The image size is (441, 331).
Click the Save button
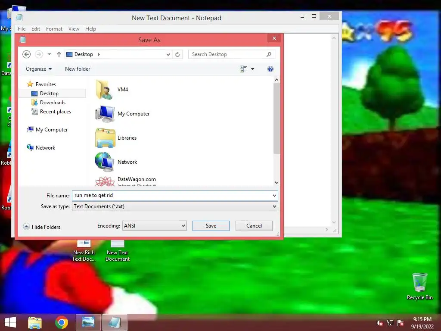pyautogui.click(x=211, y=226)
